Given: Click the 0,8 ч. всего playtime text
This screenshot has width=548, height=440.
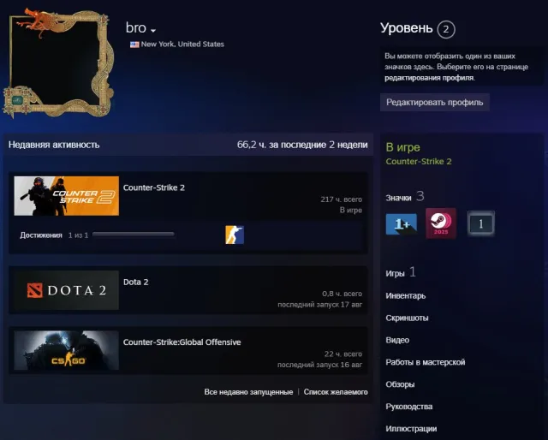Looking at the screenshot, I should 342,294.
